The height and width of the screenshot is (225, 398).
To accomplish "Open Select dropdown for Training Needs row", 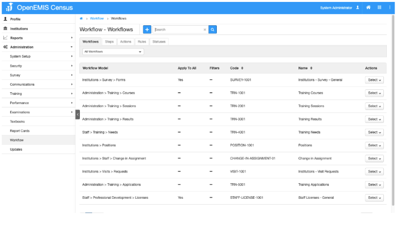I will (375, 132).
